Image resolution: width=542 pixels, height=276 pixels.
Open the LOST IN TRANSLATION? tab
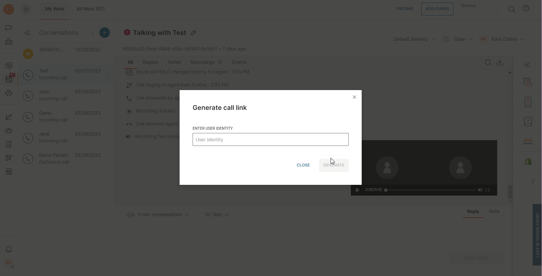[537, 235]
